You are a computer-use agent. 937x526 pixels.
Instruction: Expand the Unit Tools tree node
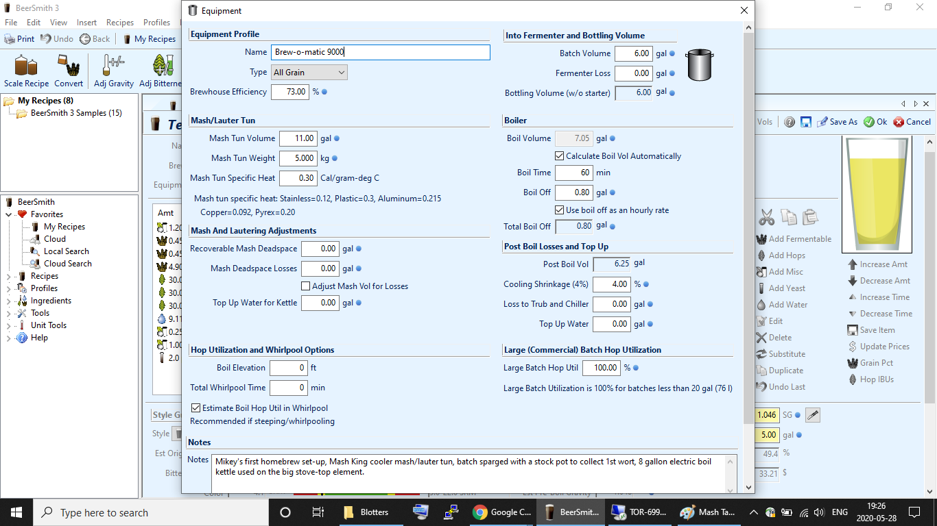[x=9, y=325]
